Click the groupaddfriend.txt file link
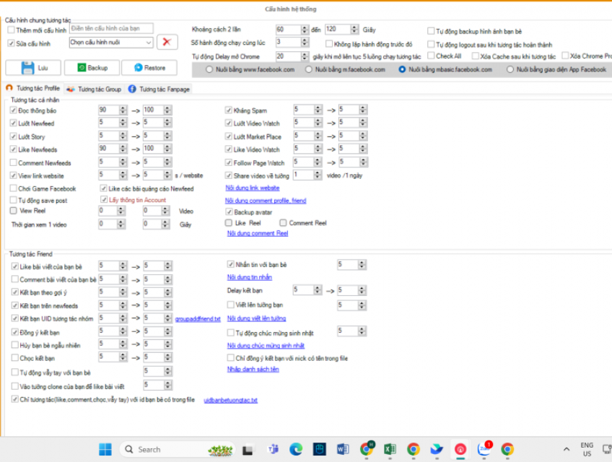 197,318
